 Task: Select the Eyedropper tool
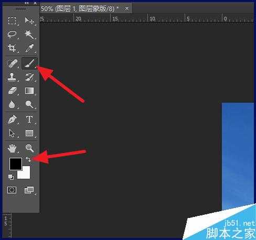[29, 48]
